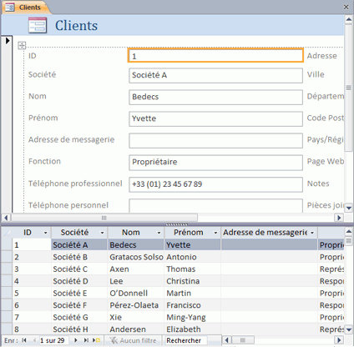
Task: Go to first record navigation button
Action: (24, 340)
